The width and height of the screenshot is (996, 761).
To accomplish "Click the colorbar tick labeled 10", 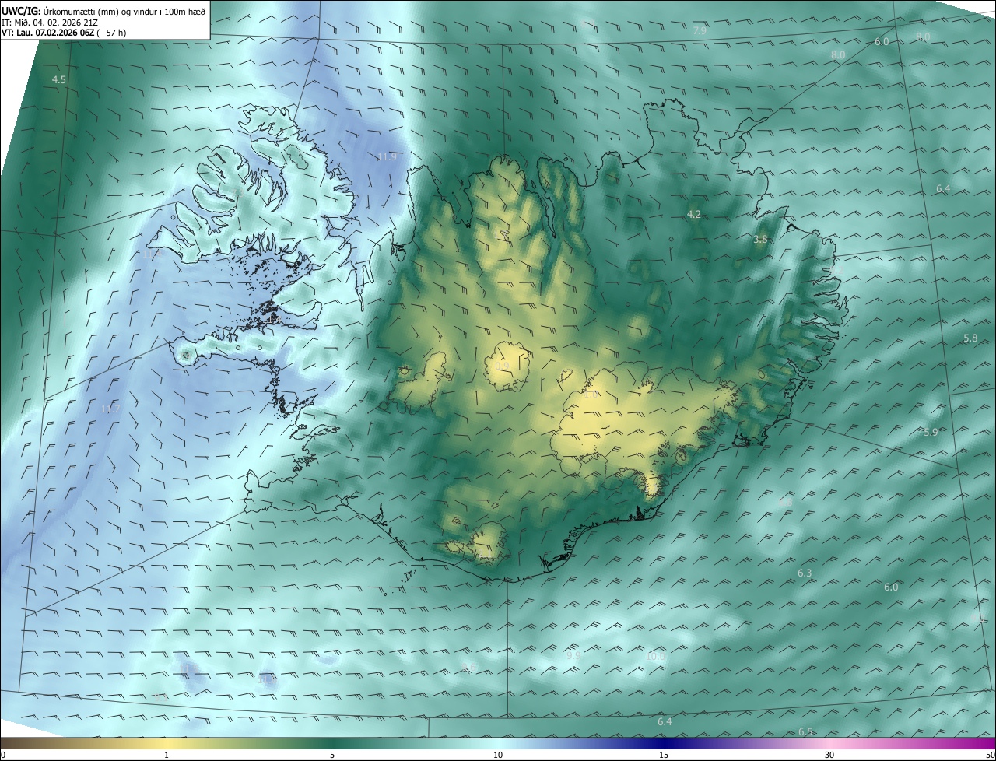I will click(498, 755).
